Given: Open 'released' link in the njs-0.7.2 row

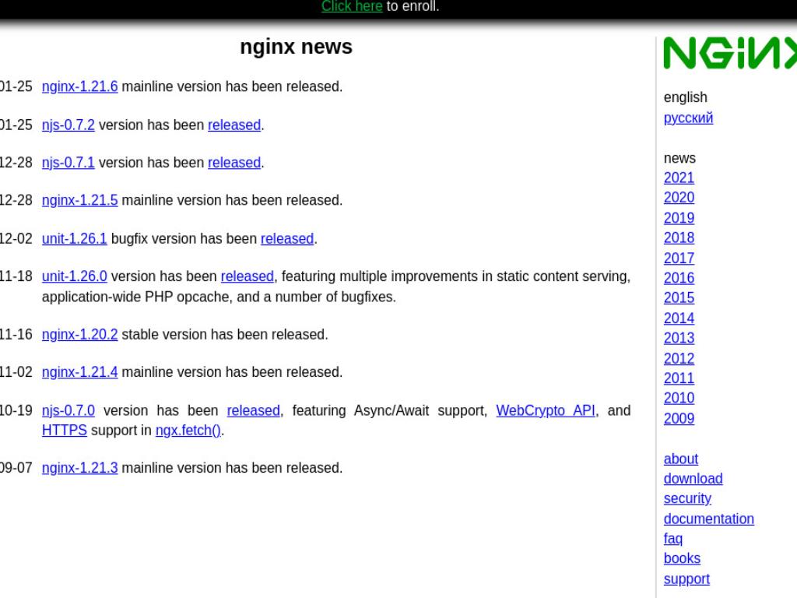Looking at the screenshot, I should click(234, 125).
